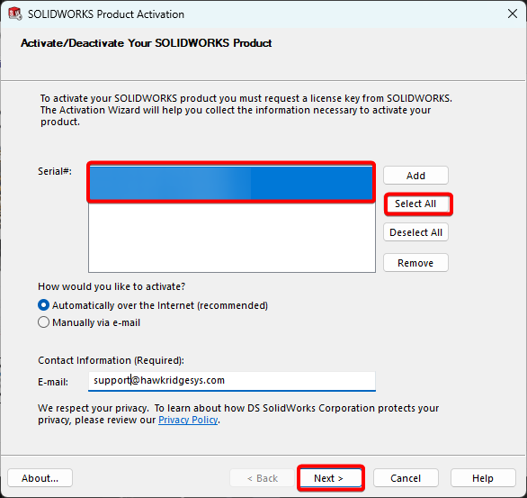Screen dimensions: 527x498
Task: Cancel the activation wizard
Action: tap(406, 478)
